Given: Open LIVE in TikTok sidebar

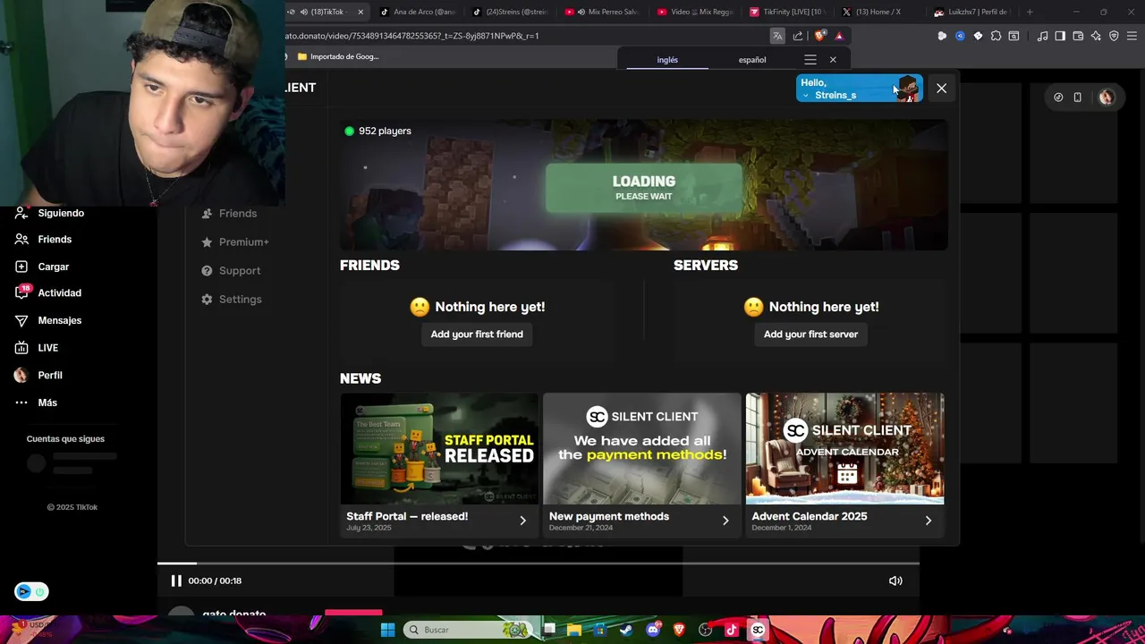Looking at the screenshot, I should point(37,348).
